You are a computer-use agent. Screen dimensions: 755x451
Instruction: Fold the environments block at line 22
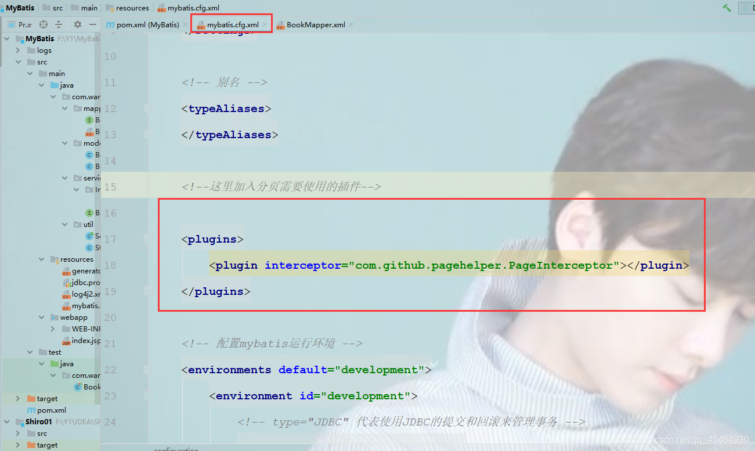pyautogui.click(x=149, y=370)
